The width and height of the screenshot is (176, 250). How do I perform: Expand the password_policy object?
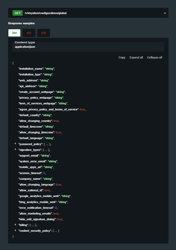(15, 144)
